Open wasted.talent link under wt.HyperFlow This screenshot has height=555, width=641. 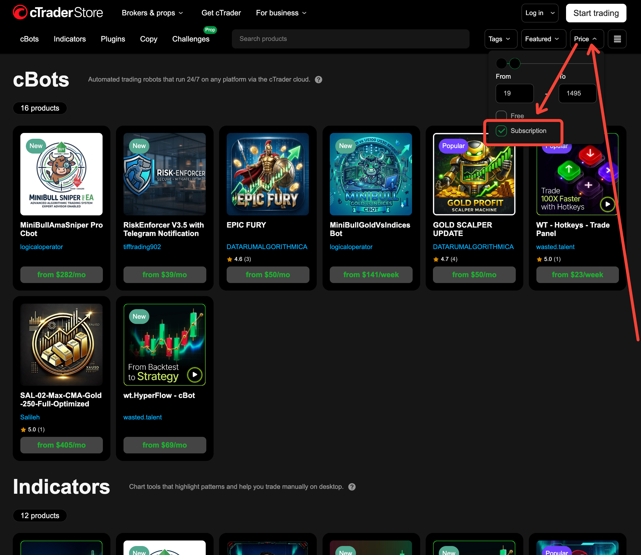pos(143,417)
